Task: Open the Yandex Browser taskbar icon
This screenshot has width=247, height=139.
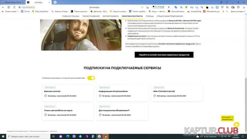Action: [99, 137]
